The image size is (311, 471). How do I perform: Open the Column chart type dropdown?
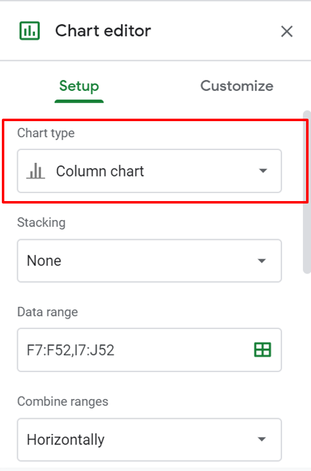pos(149,171)
